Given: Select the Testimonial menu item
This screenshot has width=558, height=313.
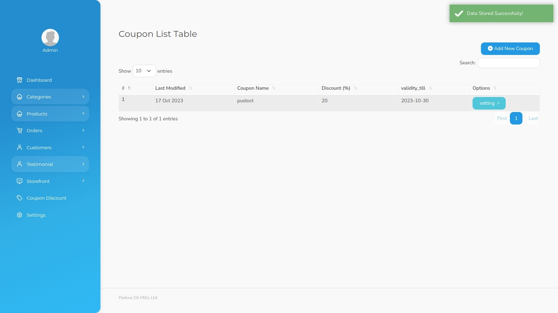Looking at the screenshot, I should (40, 164).
